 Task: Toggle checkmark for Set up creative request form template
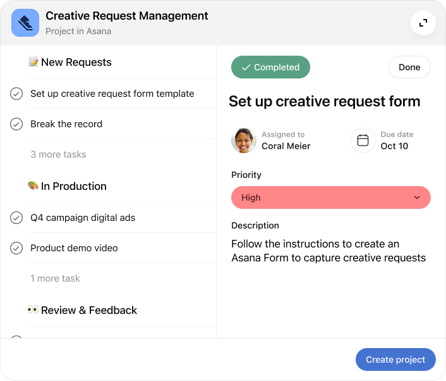16,94
